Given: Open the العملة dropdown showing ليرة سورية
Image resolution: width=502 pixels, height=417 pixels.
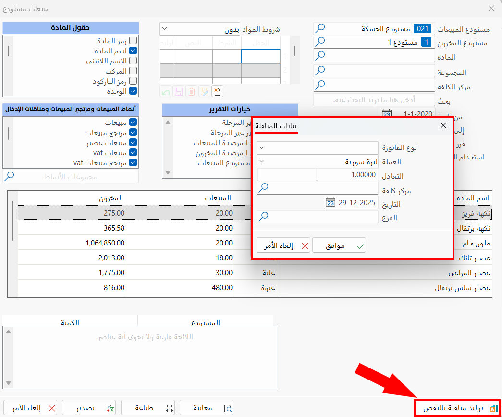Looking at the screenshot, I should point(262,162).
